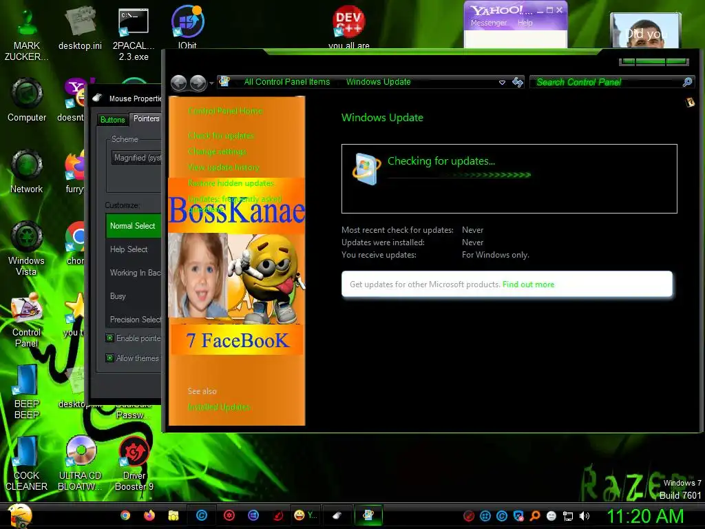Open the folder icon on the taskbar

pos(173,515)
